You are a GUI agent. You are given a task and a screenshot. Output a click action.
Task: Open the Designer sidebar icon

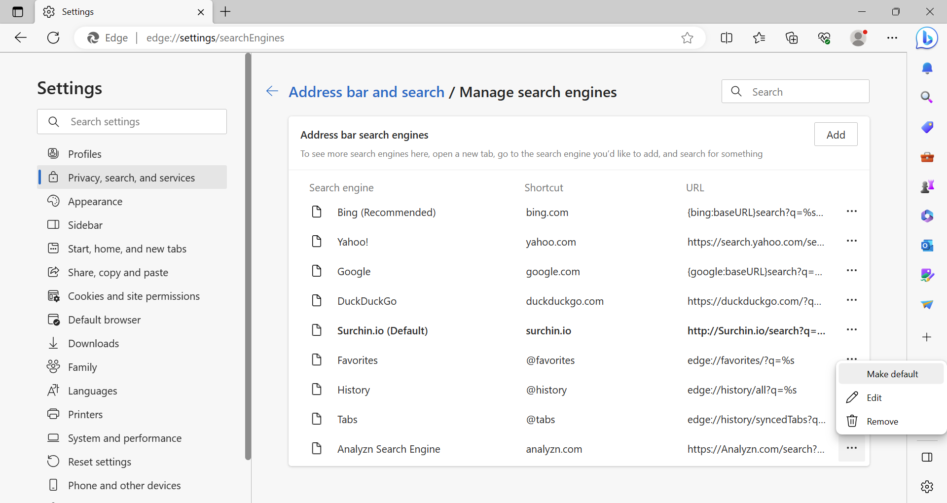point(927,275)
